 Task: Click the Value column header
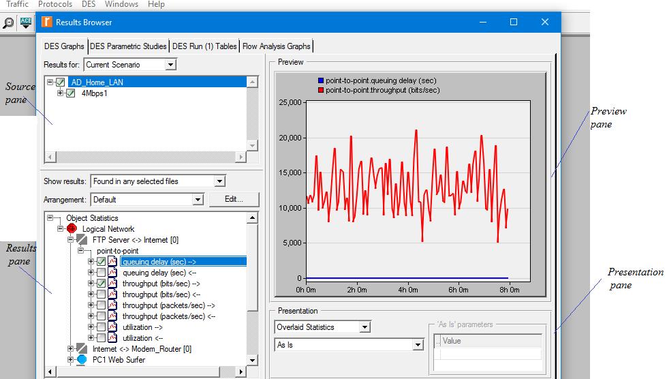491,341
